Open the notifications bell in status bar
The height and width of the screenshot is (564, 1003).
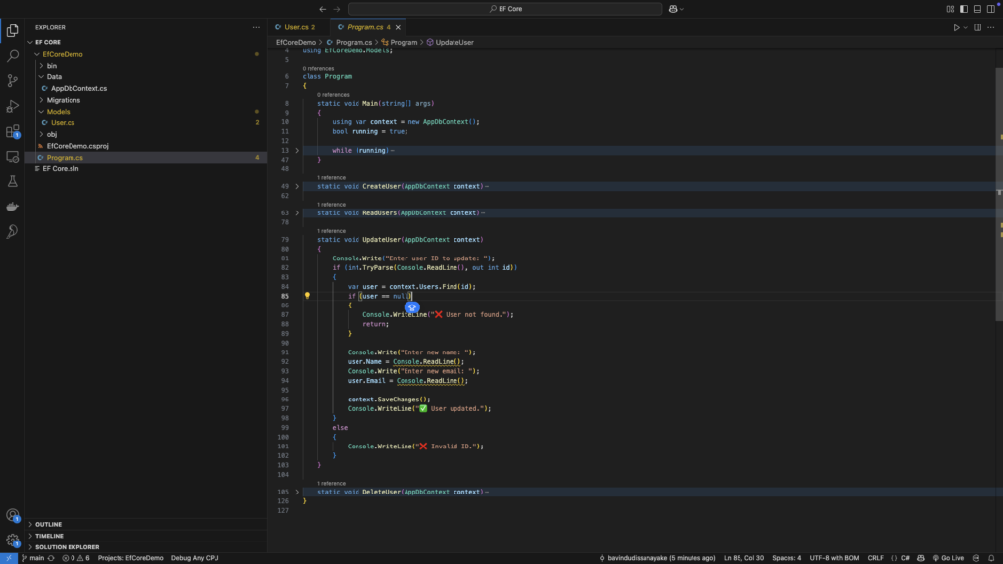click(x=991, y=558)
